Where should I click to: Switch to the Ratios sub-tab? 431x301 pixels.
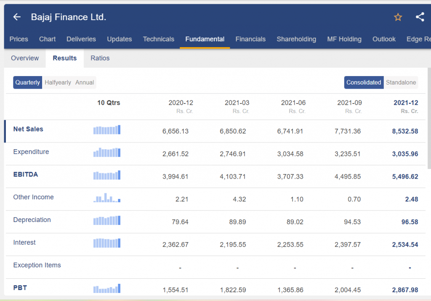pos(100,58)
